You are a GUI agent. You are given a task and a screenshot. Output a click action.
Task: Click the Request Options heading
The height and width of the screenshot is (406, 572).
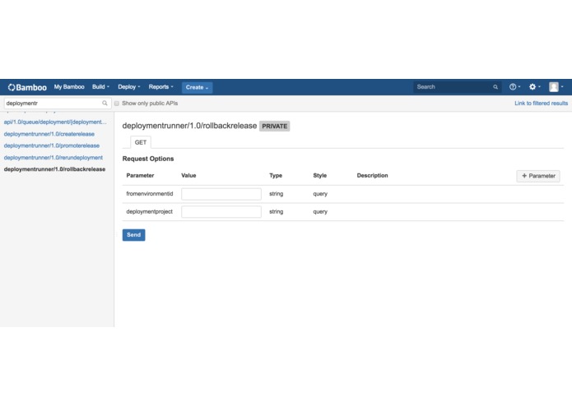[148, 159]
